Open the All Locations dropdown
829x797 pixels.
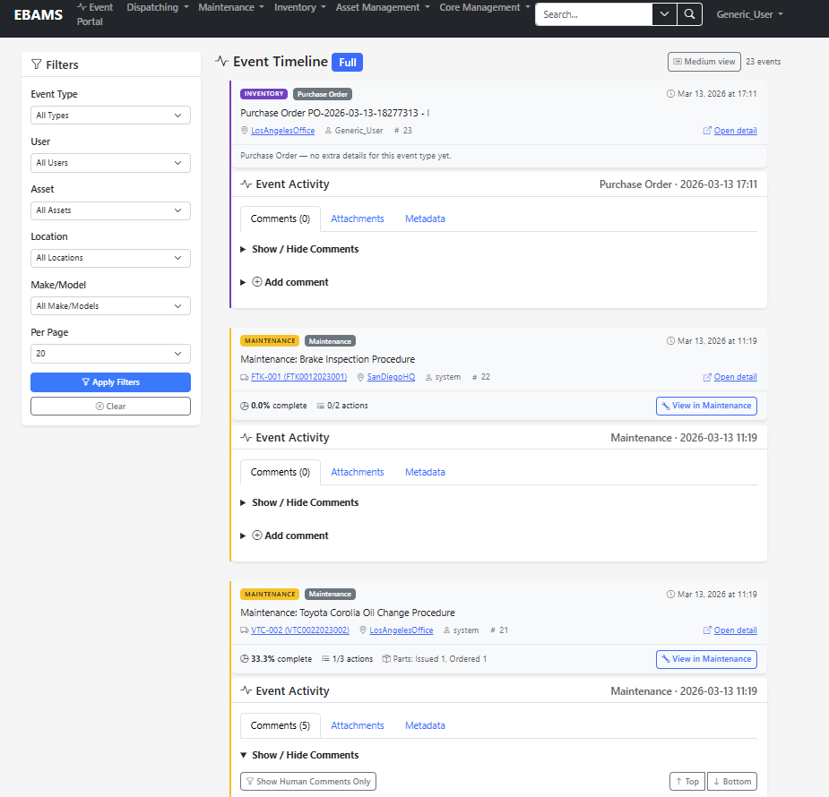110,258
